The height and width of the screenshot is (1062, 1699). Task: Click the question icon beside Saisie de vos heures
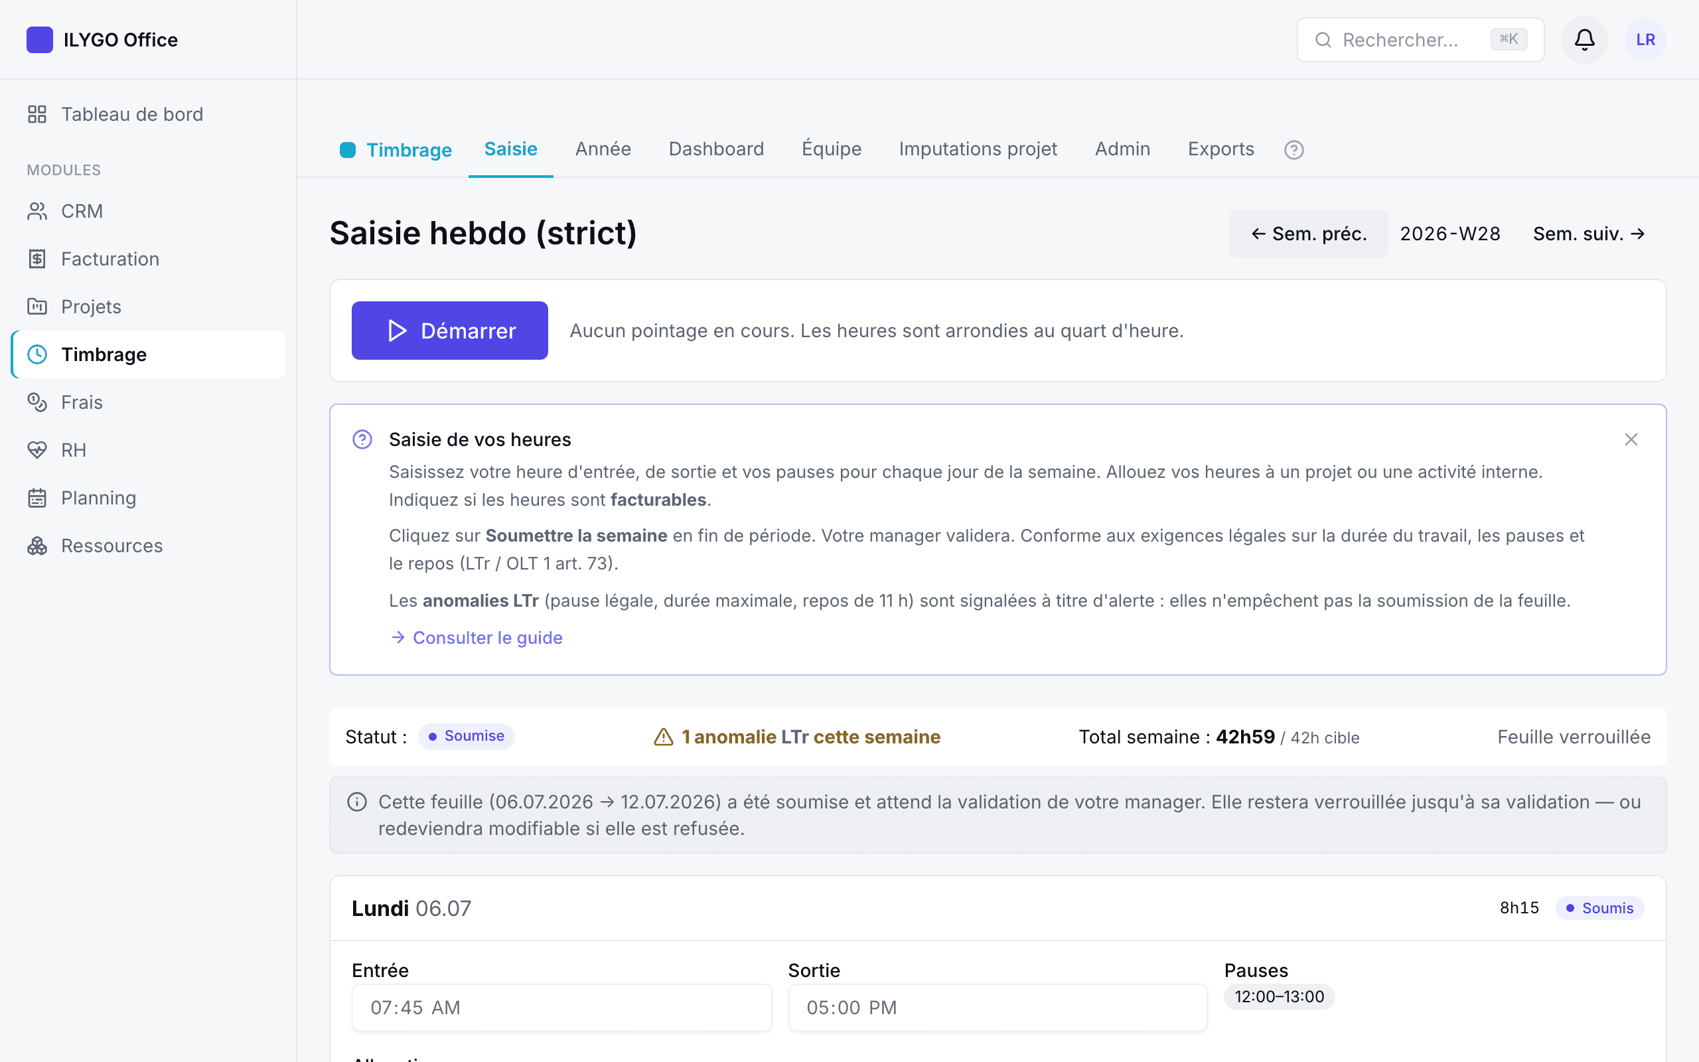pos(362,439)
